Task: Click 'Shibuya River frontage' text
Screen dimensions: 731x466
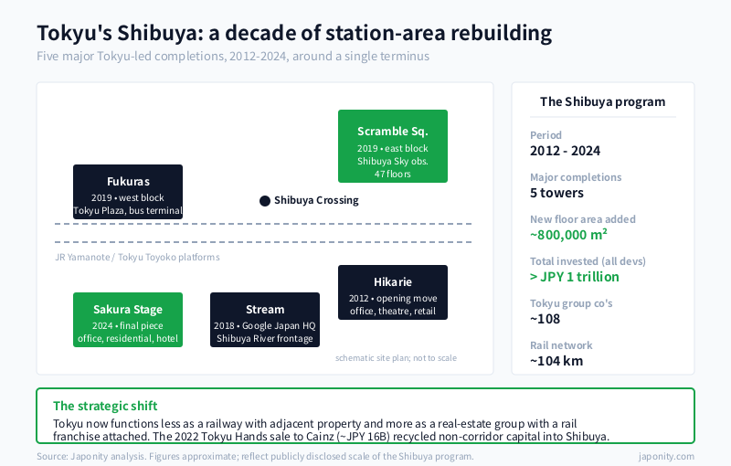Action: point(265,338)
